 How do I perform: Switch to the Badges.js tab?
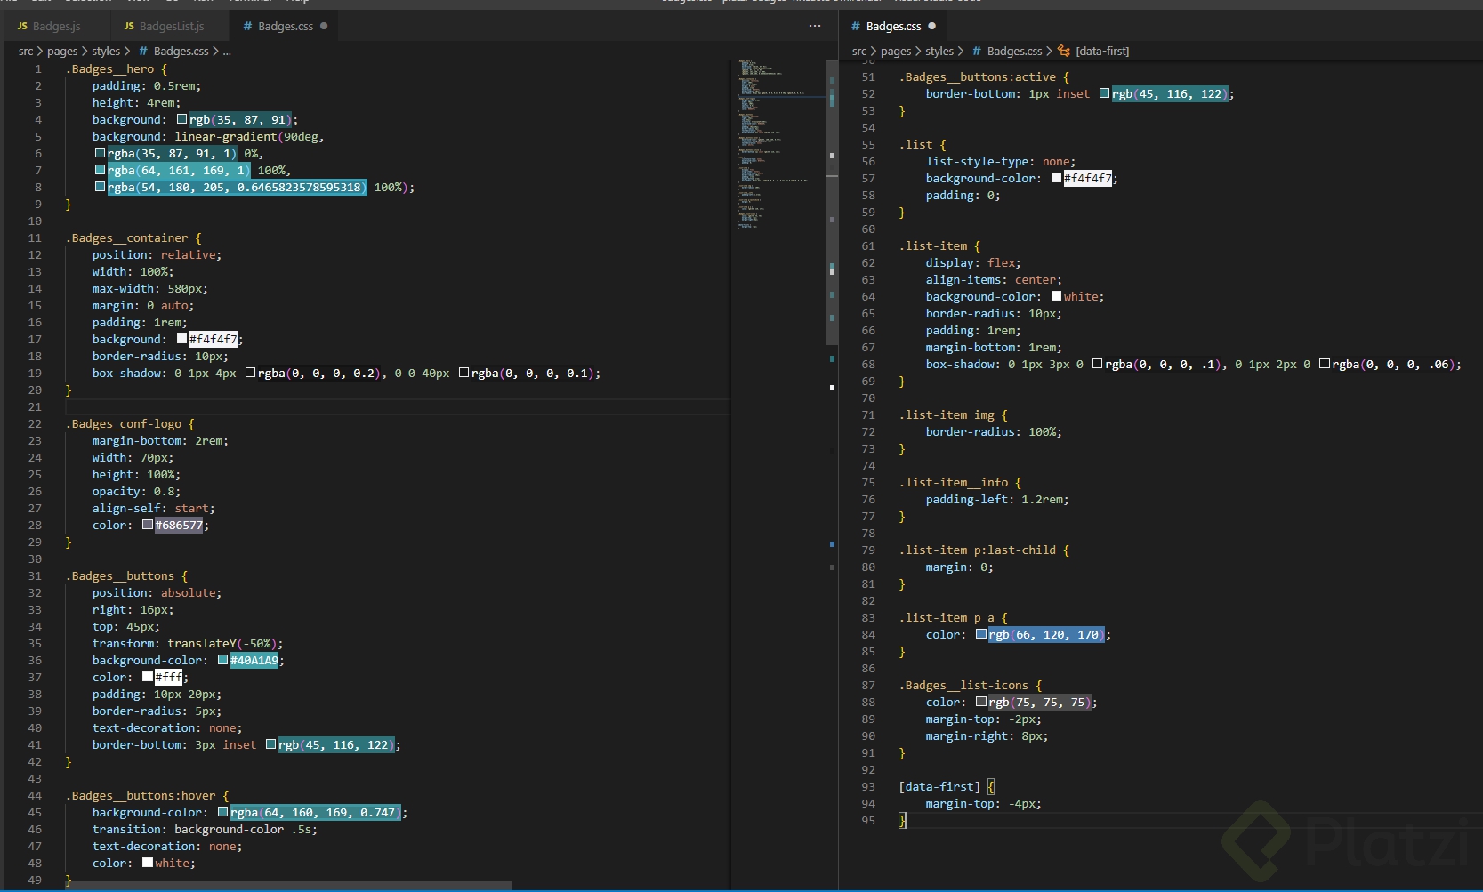click(x=56, y=27)
